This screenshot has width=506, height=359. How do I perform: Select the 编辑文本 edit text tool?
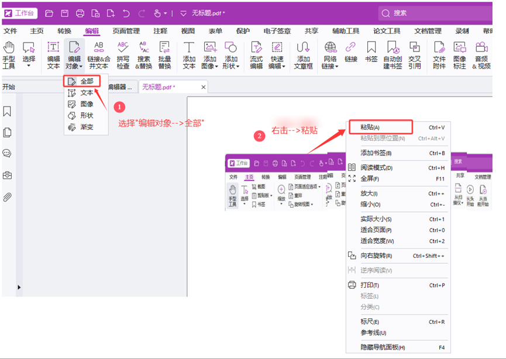(53, 54)
